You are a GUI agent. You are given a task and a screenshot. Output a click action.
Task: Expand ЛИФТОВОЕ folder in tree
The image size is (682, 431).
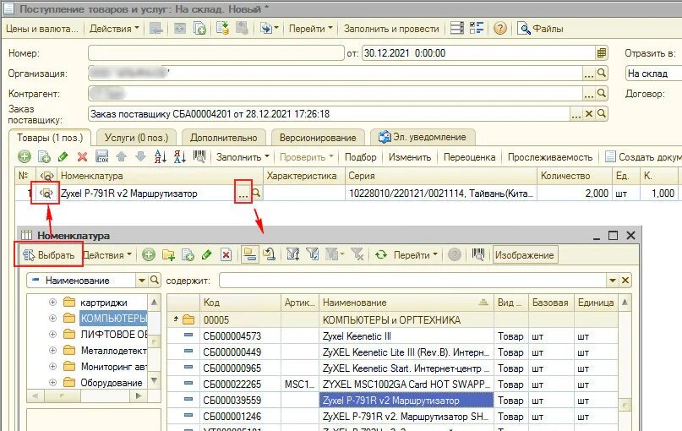[x=53, y=335]
